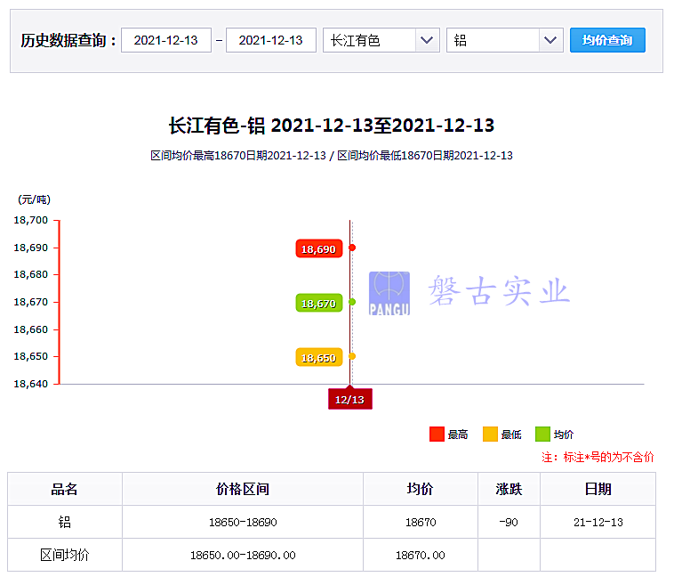
Task: Click the 18,650 orange data label
Action: (318, 357)
